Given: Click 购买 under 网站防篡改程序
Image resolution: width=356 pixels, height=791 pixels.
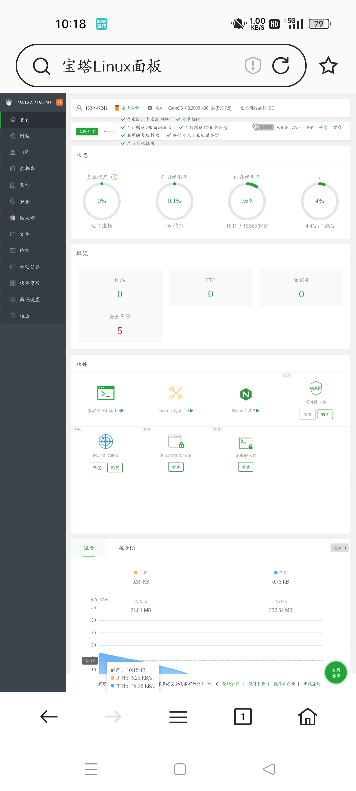Looking at the screenshot, I should [x=176, y=467].
